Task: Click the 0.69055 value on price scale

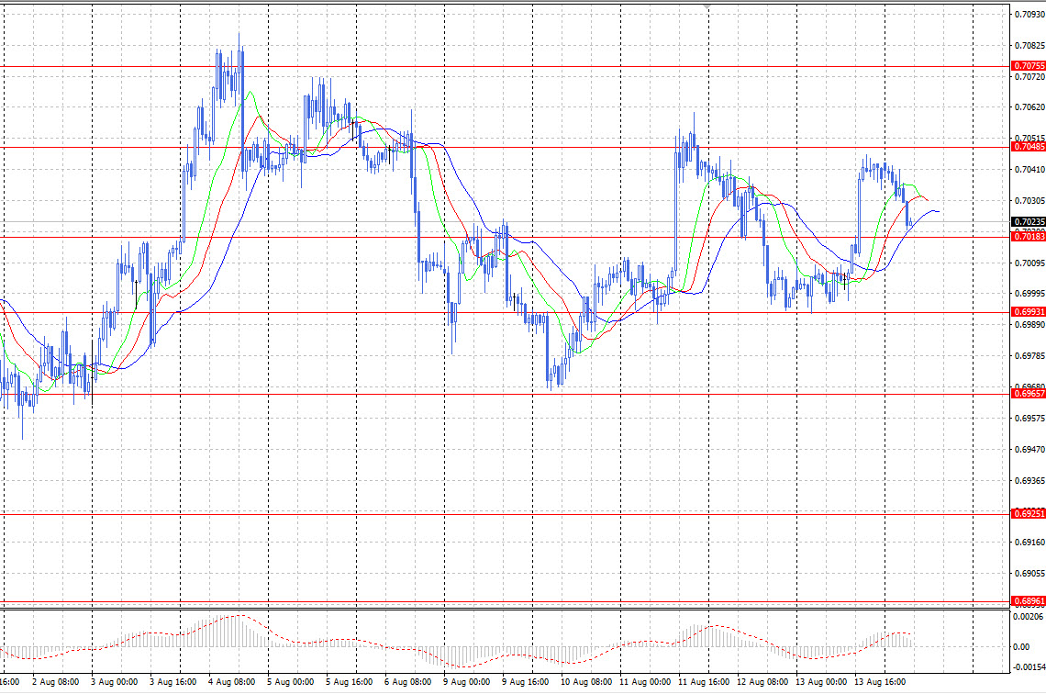Action: coord(1029,574)
